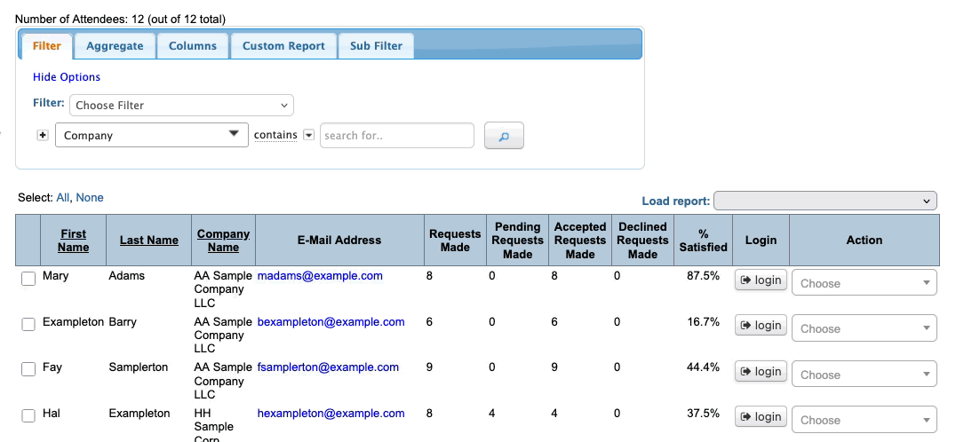Switch to the Filter tab

47,46
